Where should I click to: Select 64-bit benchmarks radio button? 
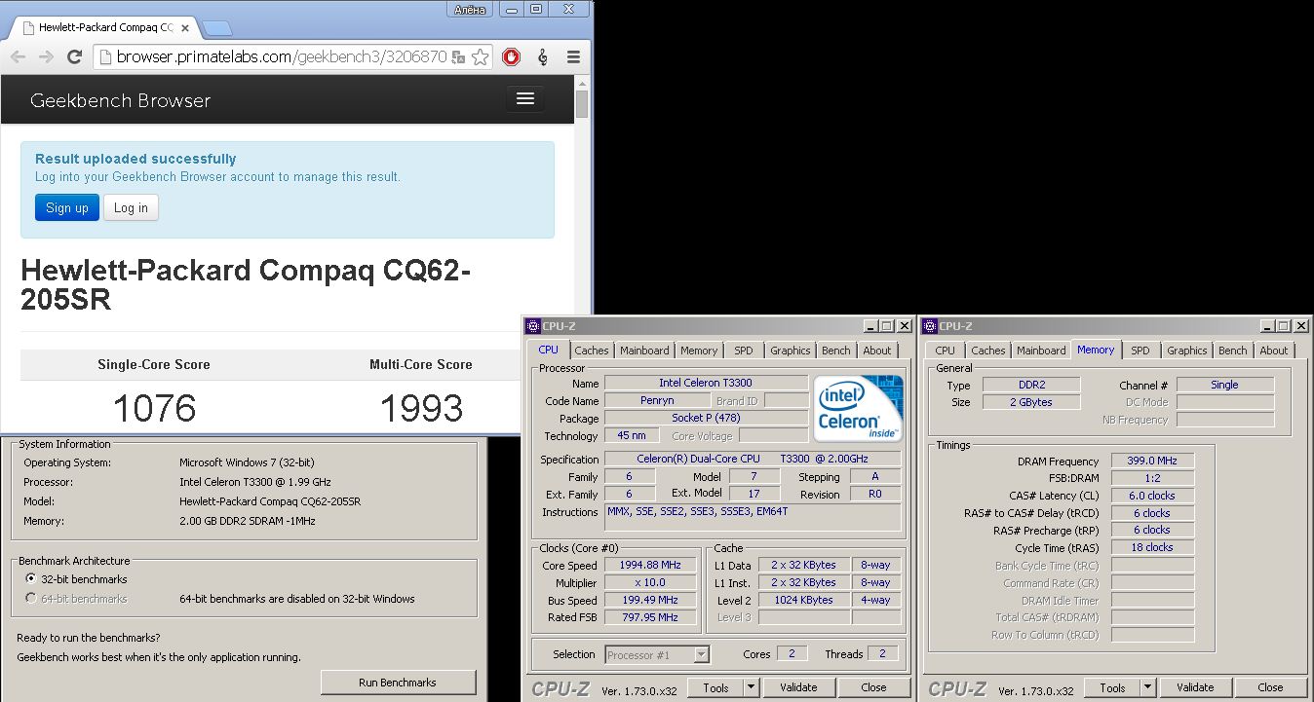point(31,599)
